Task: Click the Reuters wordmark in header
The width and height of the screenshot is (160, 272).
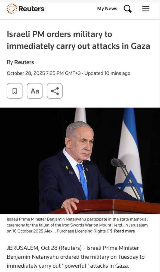Action: [31, 9]
